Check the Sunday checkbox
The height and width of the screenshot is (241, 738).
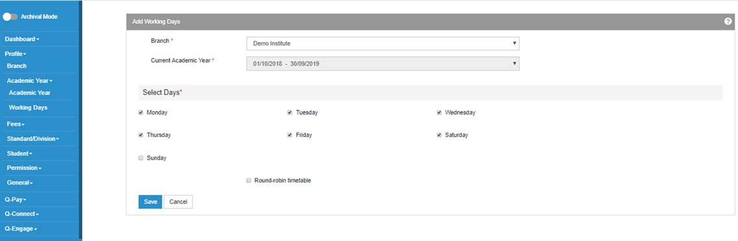[x=141, y=158]
